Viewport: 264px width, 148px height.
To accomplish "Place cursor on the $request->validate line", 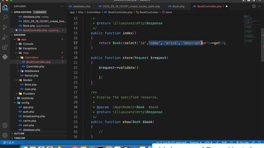I will click(118, 67).
